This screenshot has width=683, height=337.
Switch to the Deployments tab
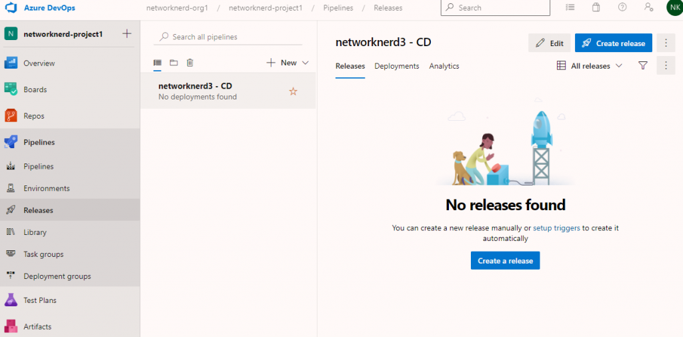tap(397, 66)
